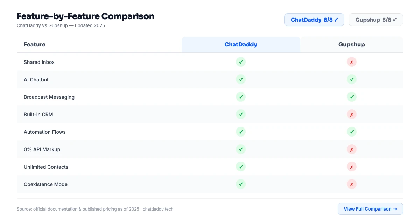Select the Feature column heading
This screenshot has height=220, width=420.
(x=35, y=44)
